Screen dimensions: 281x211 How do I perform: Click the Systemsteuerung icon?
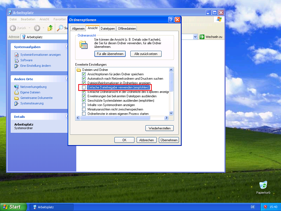tap(16, 104)
